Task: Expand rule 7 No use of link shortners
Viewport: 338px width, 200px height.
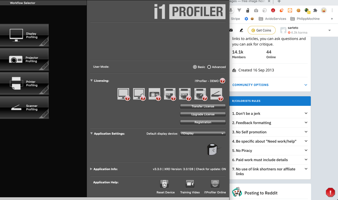Action: click(306, 169)
